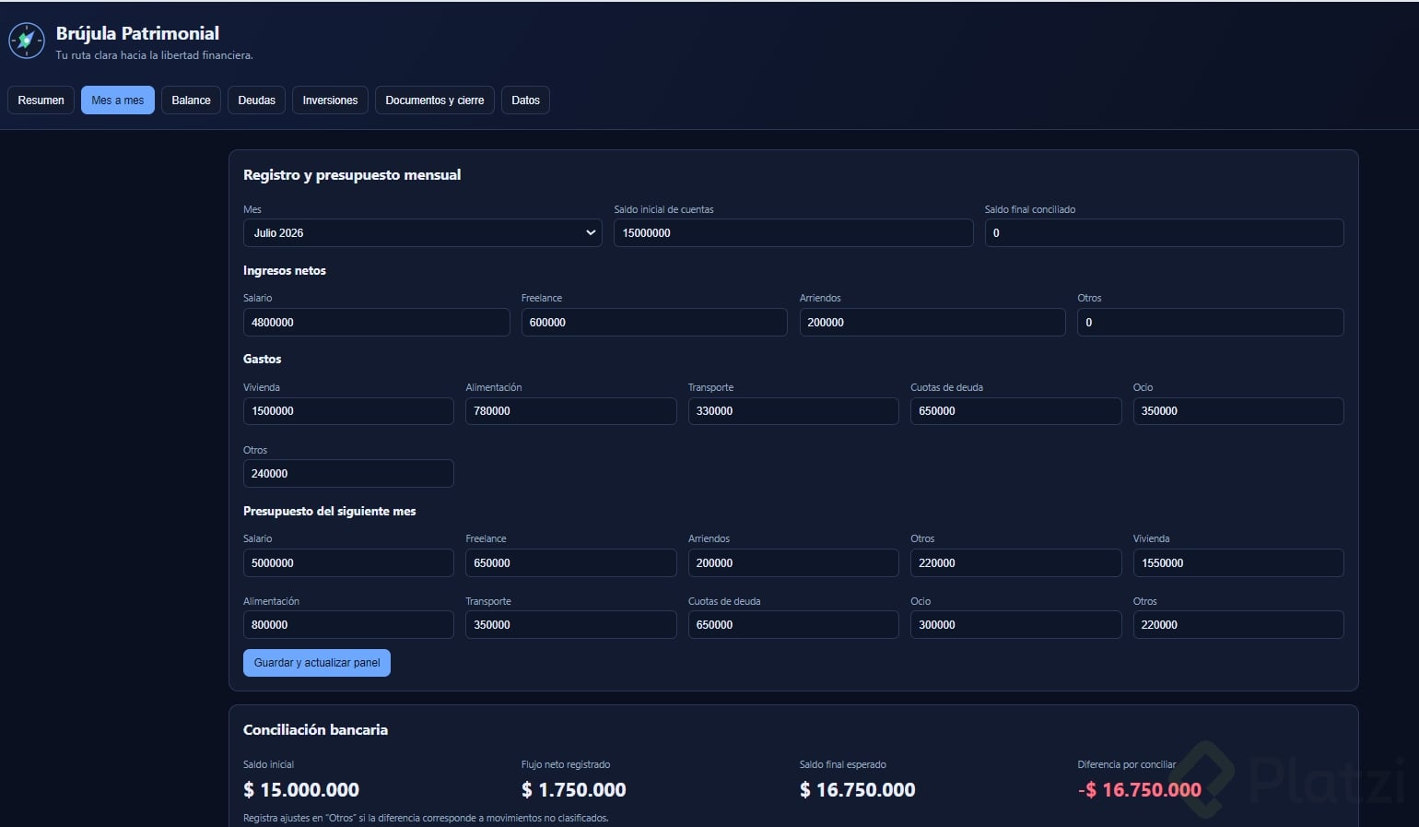The height and width of the screenshot is (827, 1419).
Task: Switch to the Datos tab
Action: pyautogui.click(x=525, y=100)
